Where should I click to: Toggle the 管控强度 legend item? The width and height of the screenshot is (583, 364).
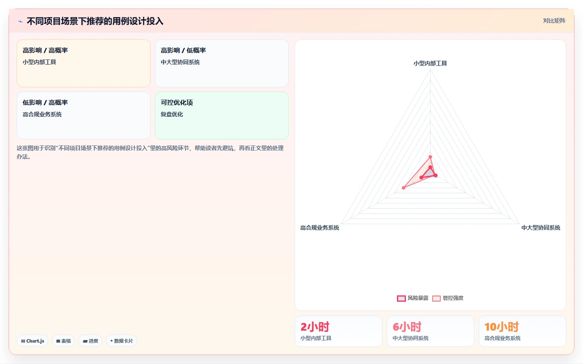pyautogui.click(x=448, y=298)
